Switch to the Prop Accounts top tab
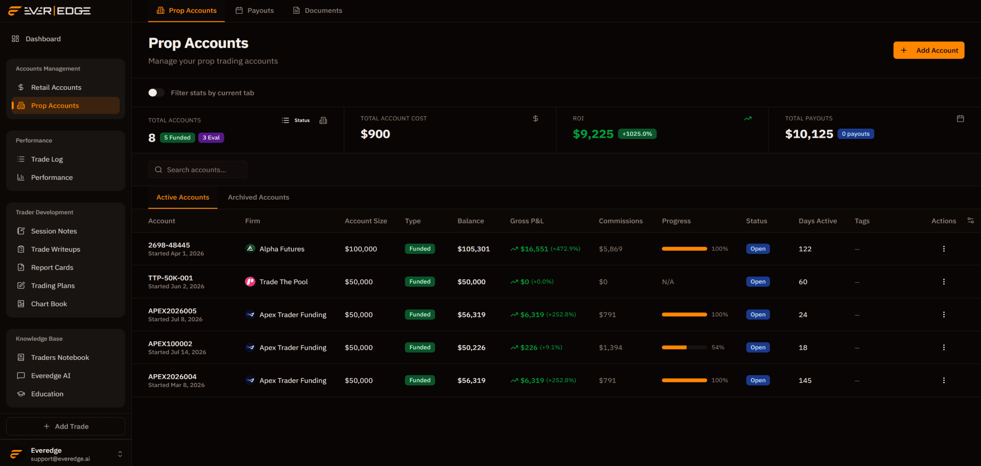 (x=186, y=11)
